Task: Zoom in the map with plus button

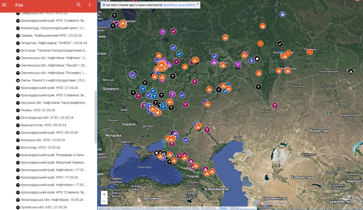Action: (x=104, y=194)
